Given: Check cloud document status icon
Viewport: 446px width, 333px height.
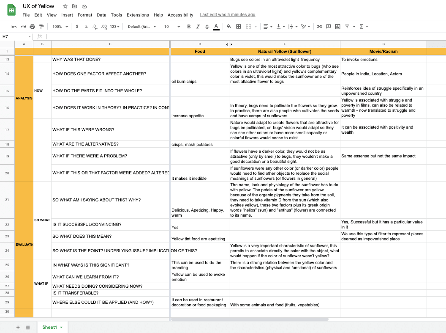Looking at the screenshot, I should [x=84, y=6].
